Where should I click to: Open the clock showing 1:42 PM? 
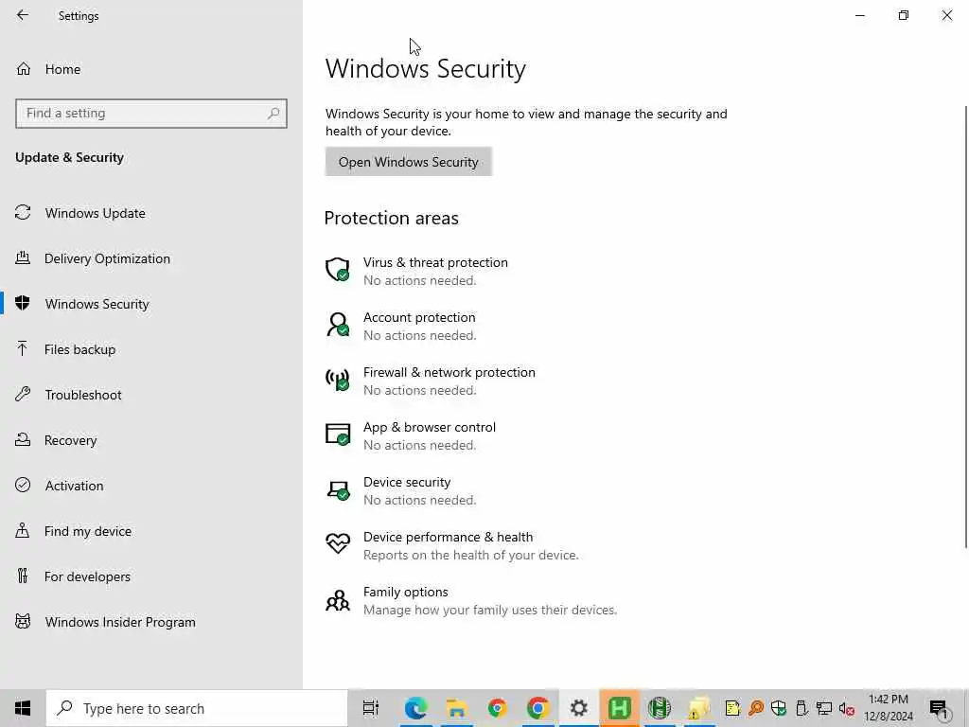[x=888, y=708]
